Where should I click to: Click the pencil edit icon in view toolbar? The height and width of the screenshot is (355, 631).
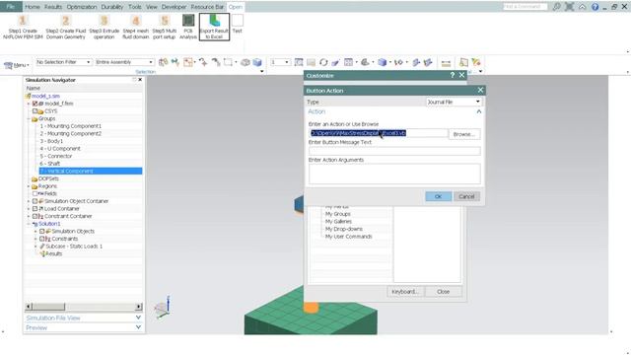[335, 62]
